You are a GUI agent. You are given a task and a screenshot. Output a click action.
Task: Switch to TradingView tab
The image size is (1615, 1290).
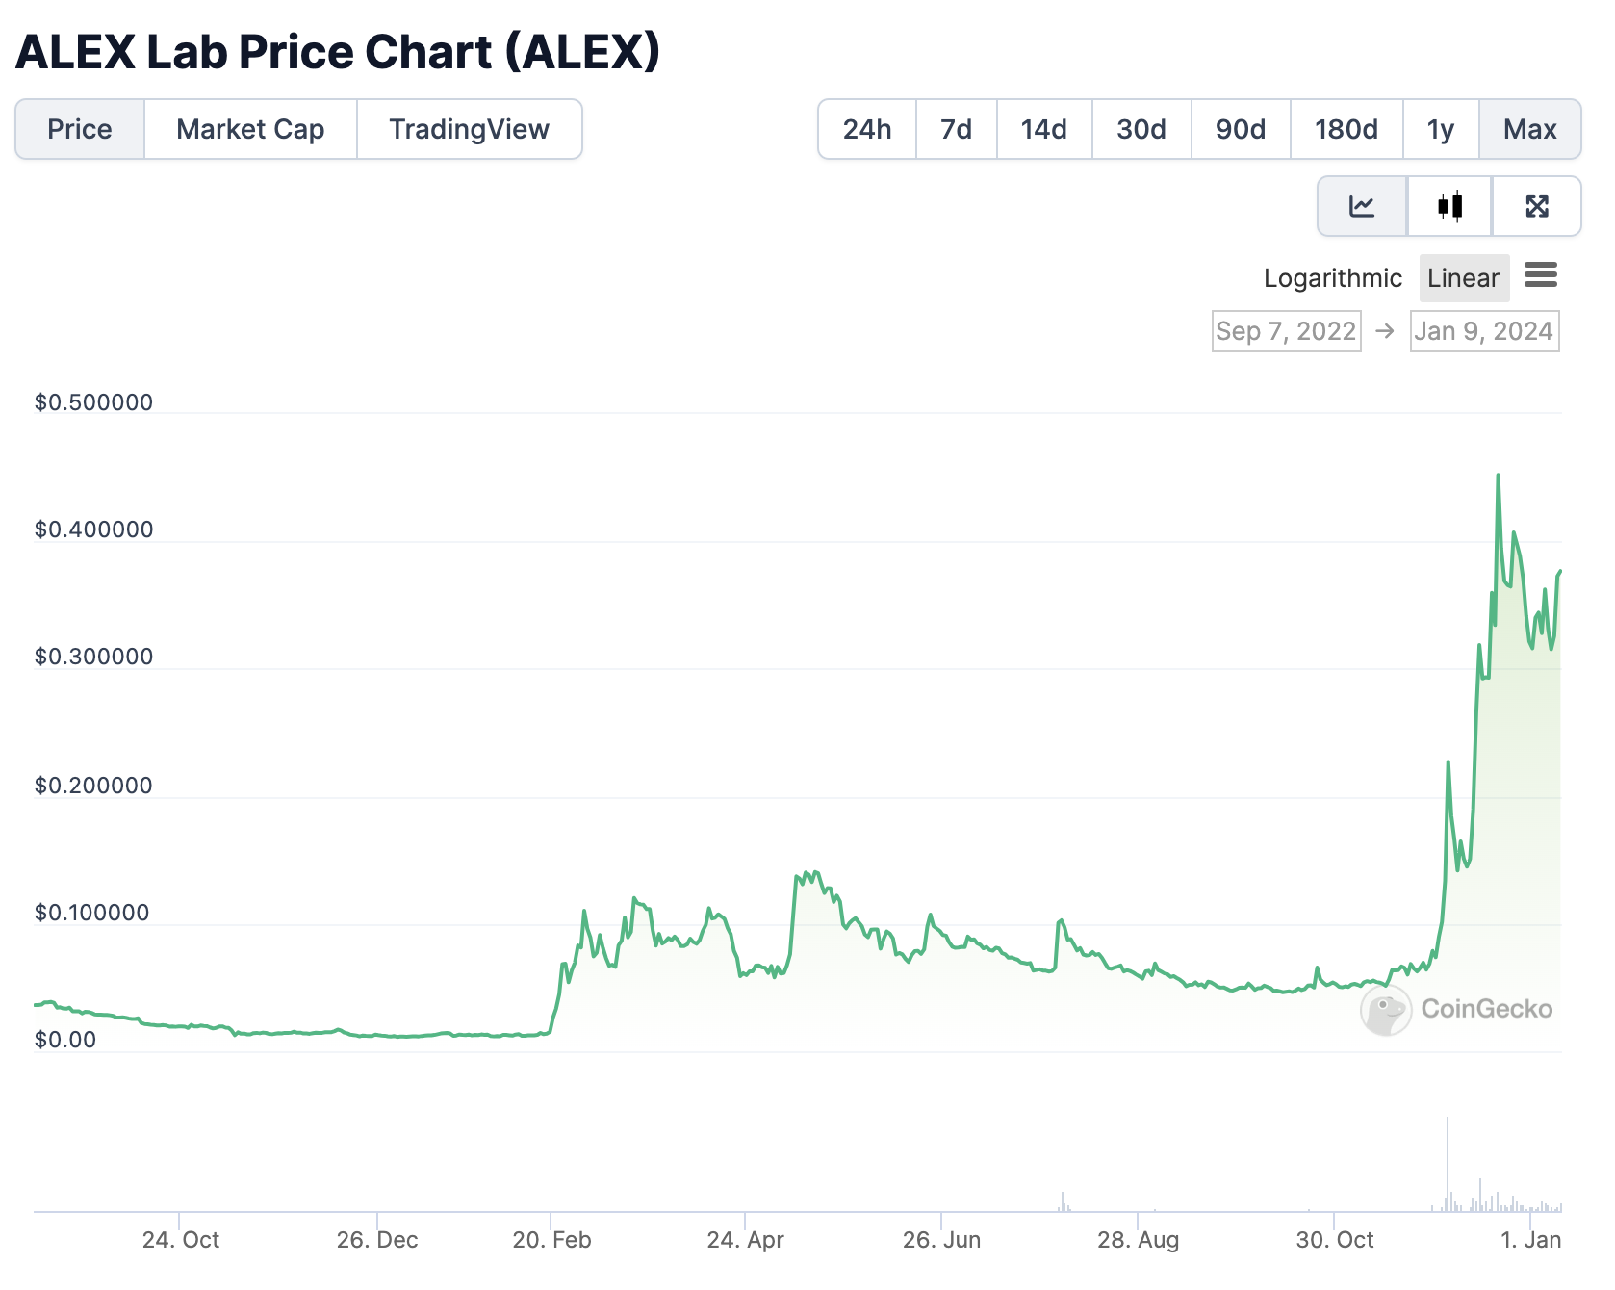[x=469, y=129]
